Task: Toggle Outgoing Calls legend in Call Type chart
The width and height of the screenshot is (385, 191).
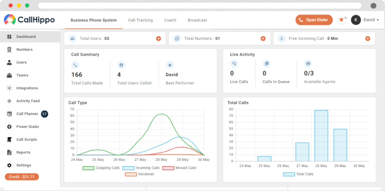Action: (x=101, y=168)
